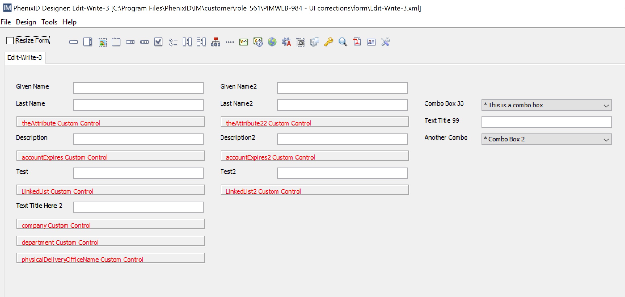Open the File menu

pos(6,22)
